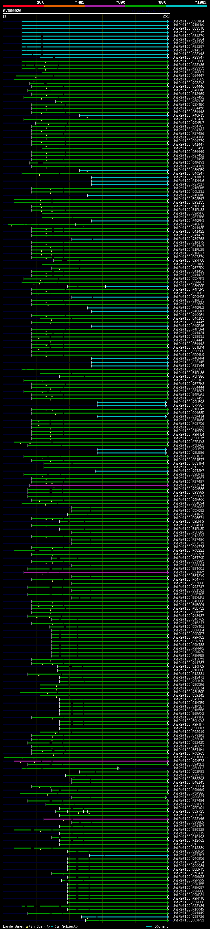Select the UniRef100_A4QPL1 label
The image size is (210, 929).
pos(188,72)
